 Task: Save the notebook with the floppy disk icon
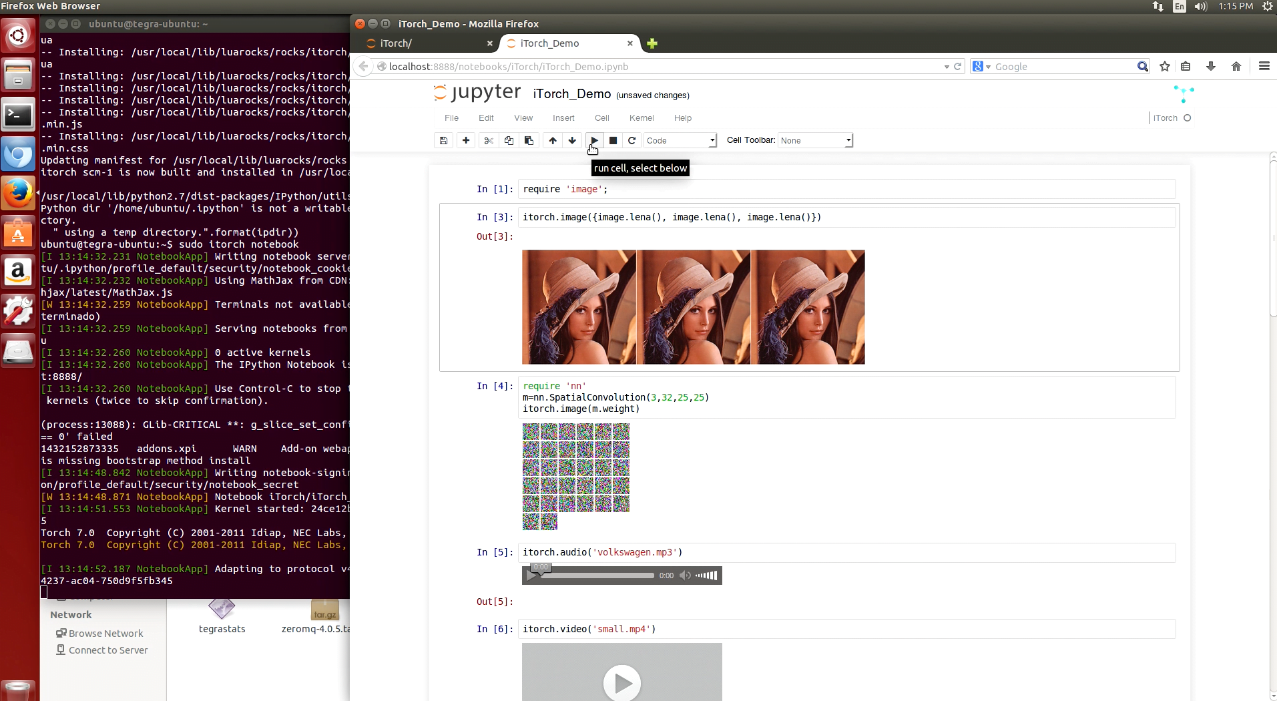coord(443,140)
